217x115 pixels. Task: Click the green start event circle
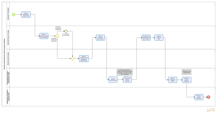point(14,15)
